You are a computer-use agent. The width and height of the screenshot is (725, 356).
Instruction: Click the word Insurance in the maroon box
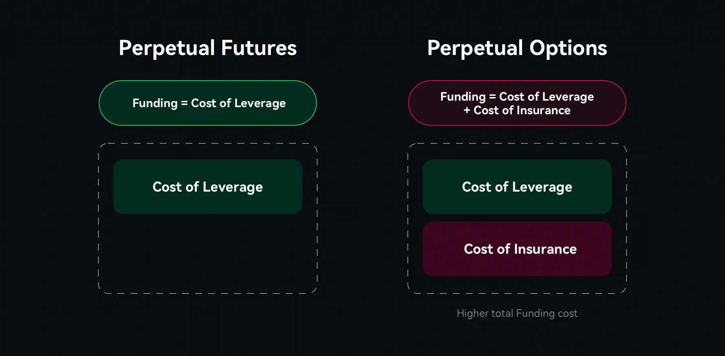545,249
